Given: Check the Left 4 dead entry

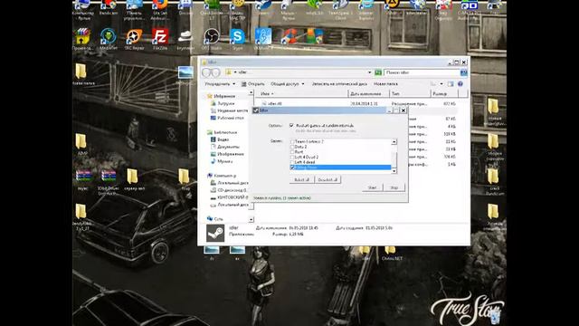Looking at the screenshot, I should [x=292, y=162].
